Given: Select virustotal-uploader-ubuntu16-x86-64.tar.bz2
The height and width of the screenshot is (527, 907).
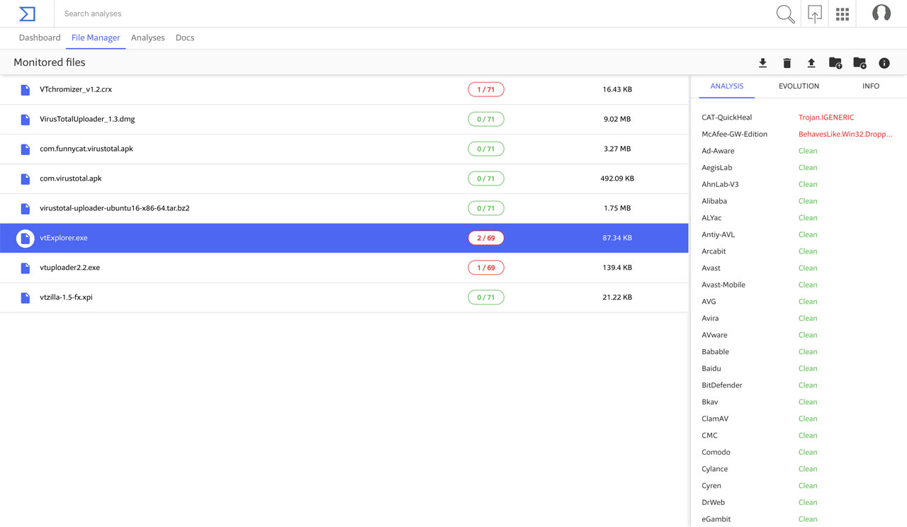Looking at the screenshot, I should [115, 208].
